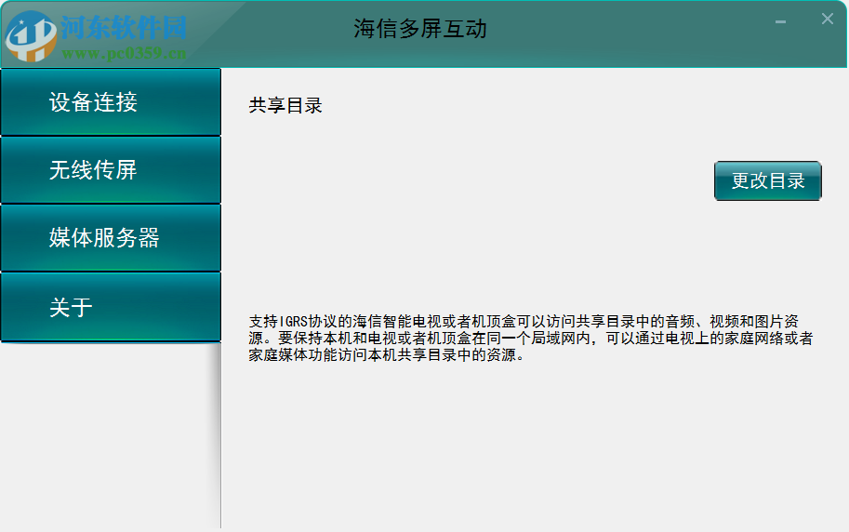Click the 共享目录 heading text
Image resolution: width=849 pixels, height=532 pixels.
[x=285, y=105]
